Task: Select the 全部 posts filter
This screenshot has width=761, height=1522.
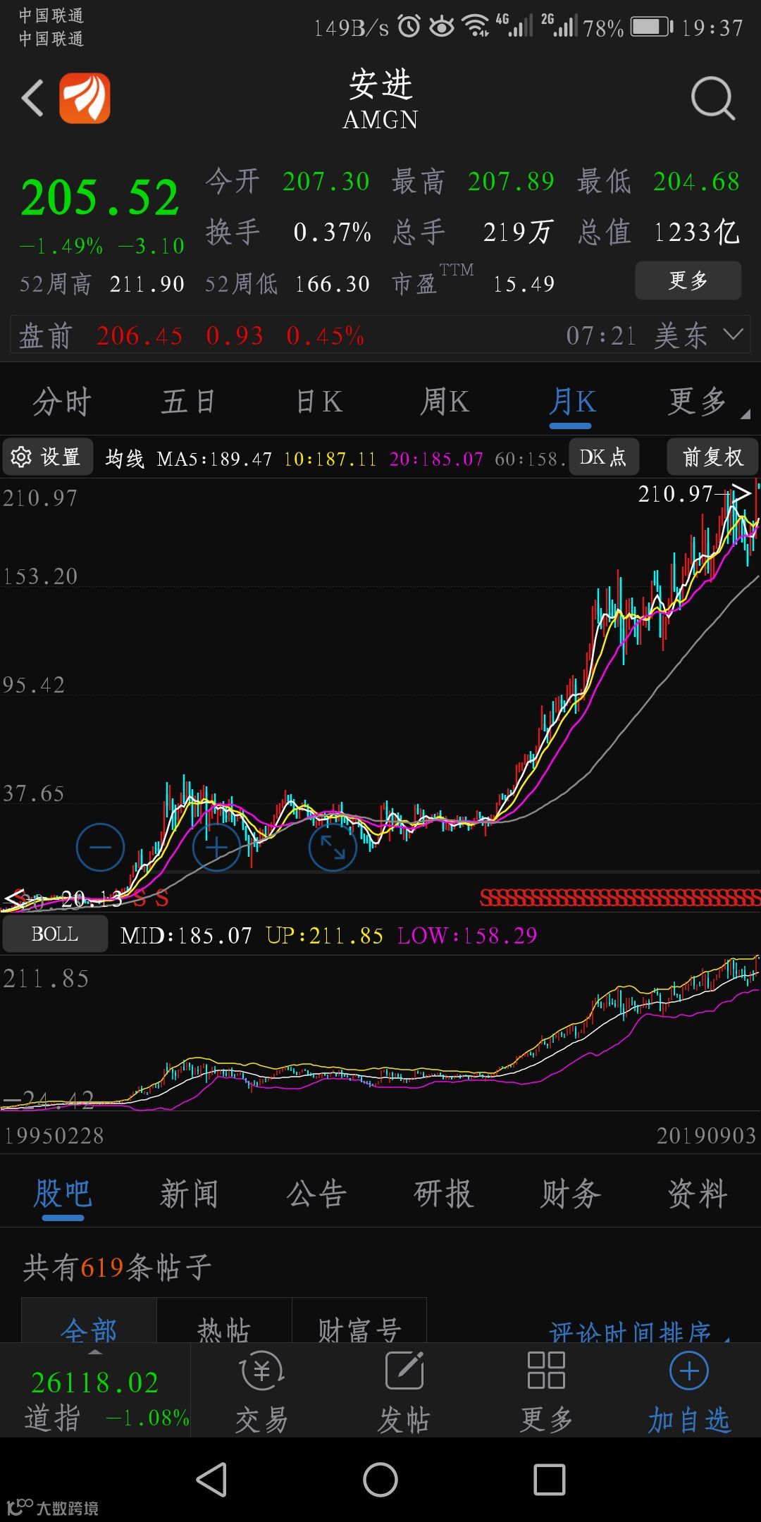Action: [x=89, y=1320]
